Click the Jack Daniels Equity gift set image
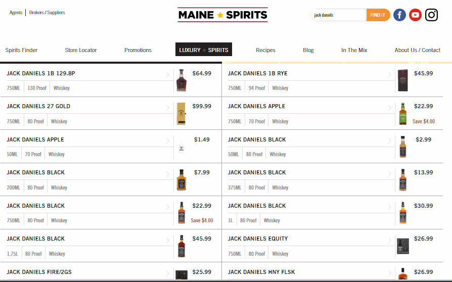This screenshot has width=452, height=282. pyautogui.click(x=403, y=246)
